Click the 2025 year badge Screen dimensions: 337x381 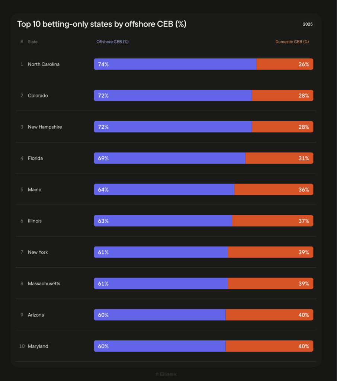[308, 24]
